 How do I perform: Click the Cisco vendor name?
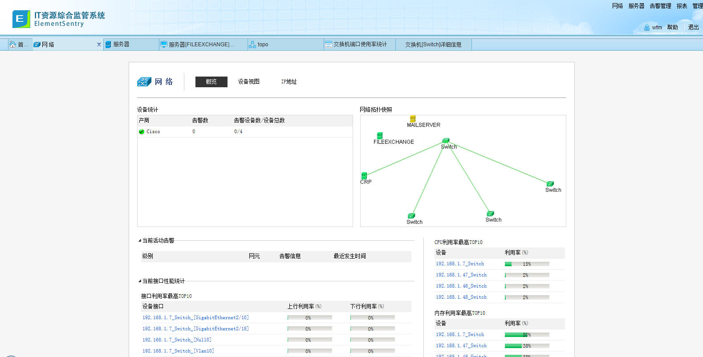pyautogui.click(x=153, y=132)
